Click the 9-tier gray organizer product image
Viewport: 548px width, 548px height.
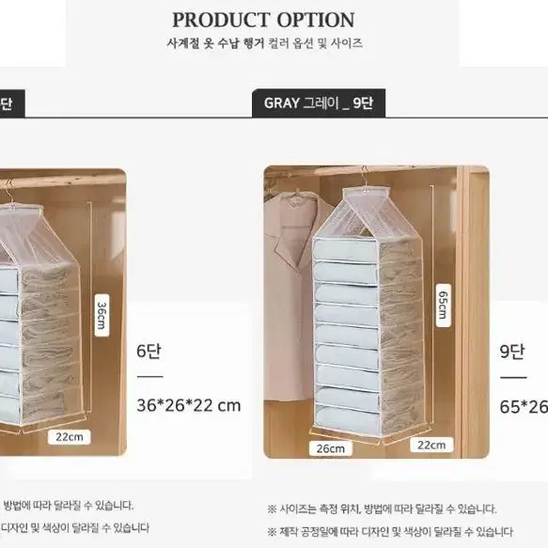(376, 312)
